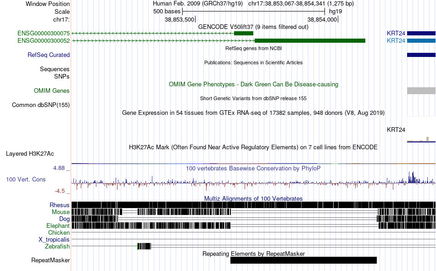
Task: Click the OMIM Gene Phenotypes track title
Action: click(x=253, y=85)
